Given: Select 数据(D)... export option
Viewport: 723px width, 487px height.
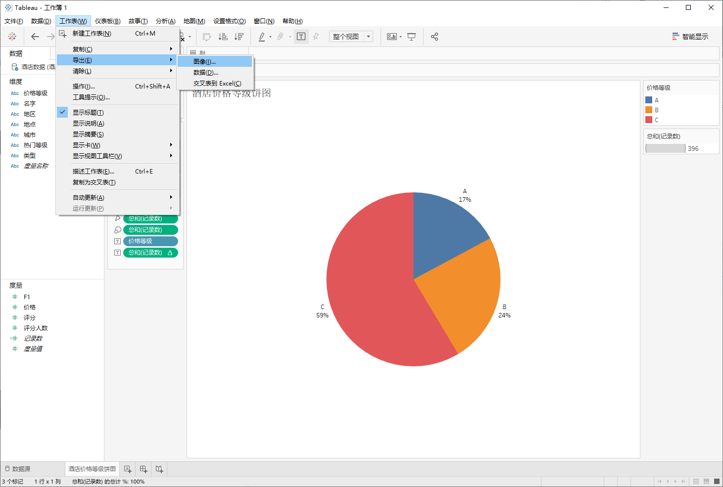Looking at the screenshot, I should point(215,73).
